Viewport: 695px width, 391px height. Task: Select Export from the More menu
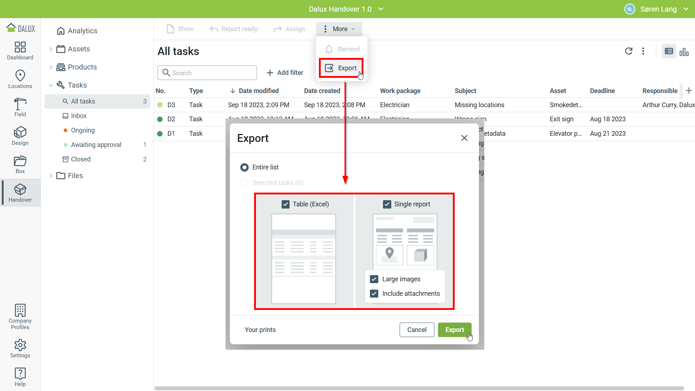pyautogui.click(x=341, y=68)
